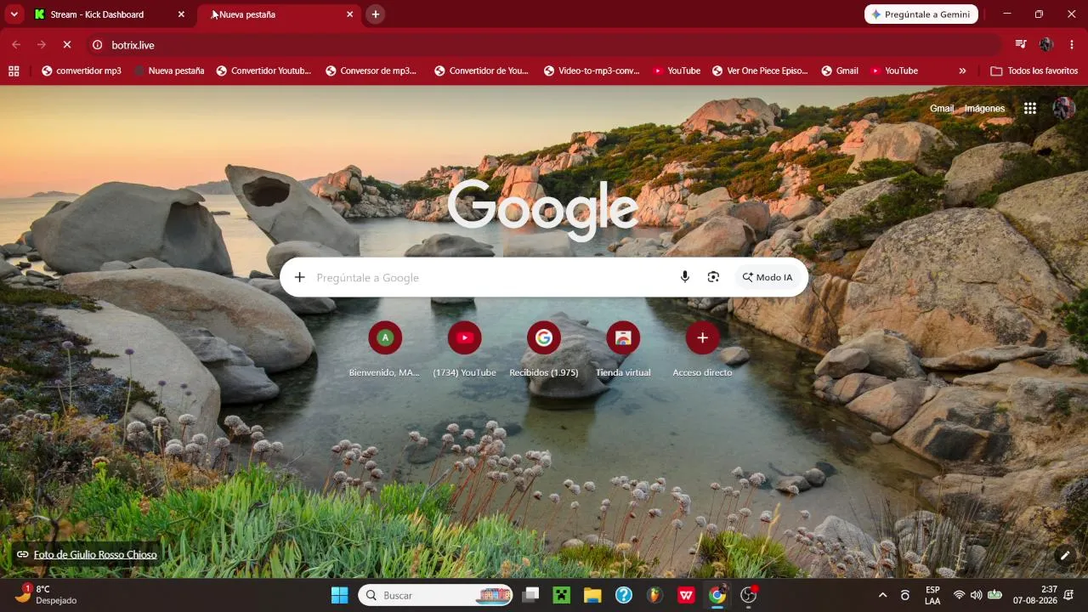Screen dimensions: 1088x612
Task: Focus the botrix.live address bar
Action: 544,45
